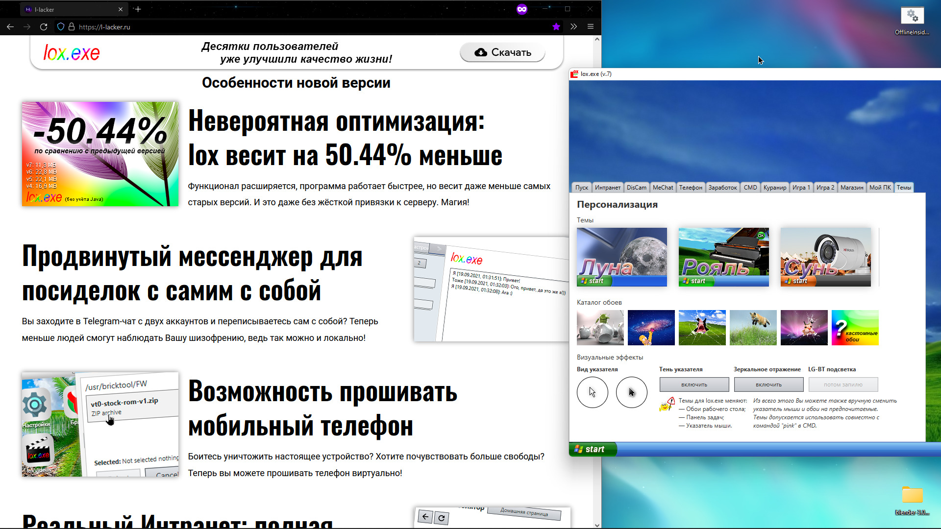Select the white mouse pointer style

[x=592, y=392]
